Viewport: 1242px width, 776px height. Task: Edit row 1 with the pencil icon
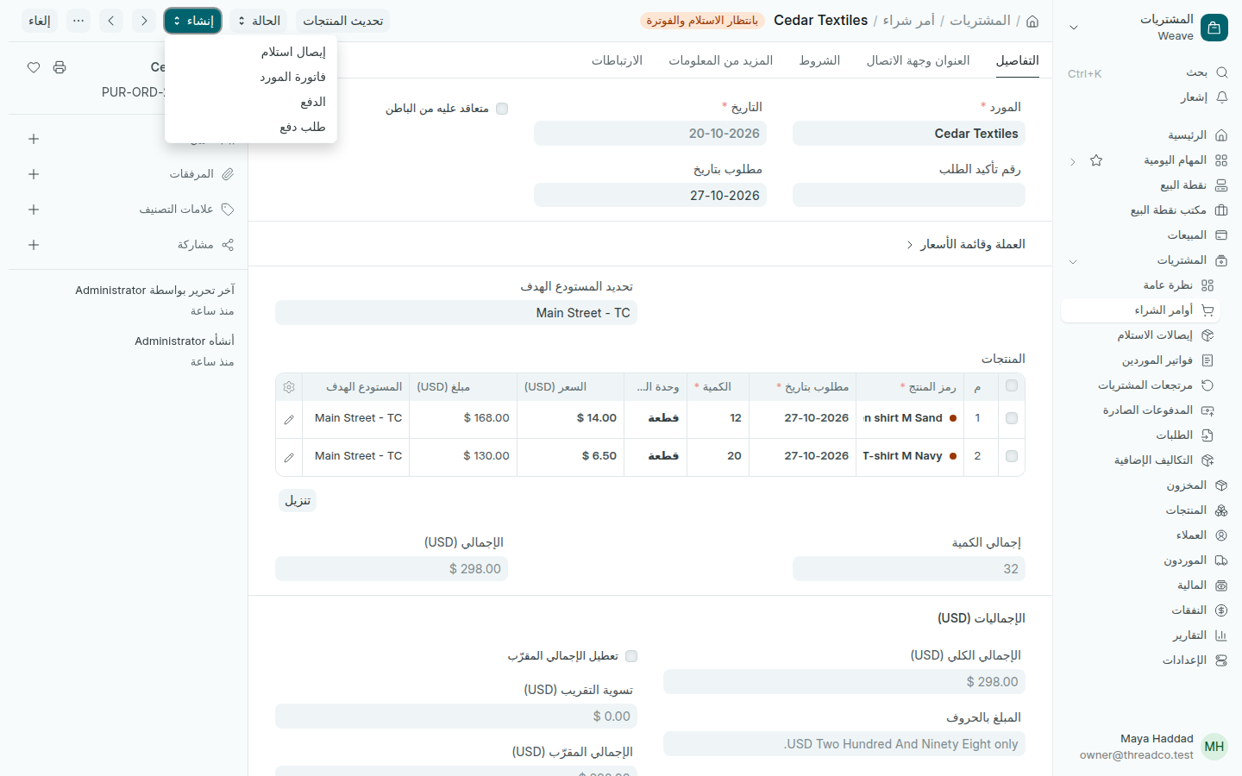click(289, 419)
